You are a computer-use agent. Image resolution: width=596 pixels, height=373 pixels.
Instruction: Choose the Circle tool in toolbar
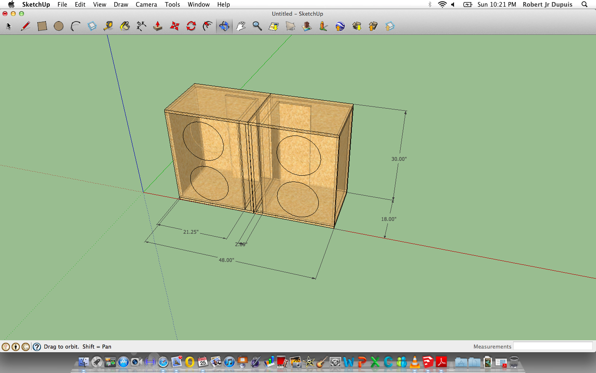[x=59, y=26]
